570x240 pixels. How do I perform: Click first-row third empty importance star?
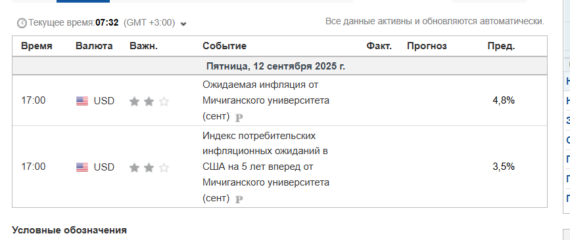pos(164,102)
